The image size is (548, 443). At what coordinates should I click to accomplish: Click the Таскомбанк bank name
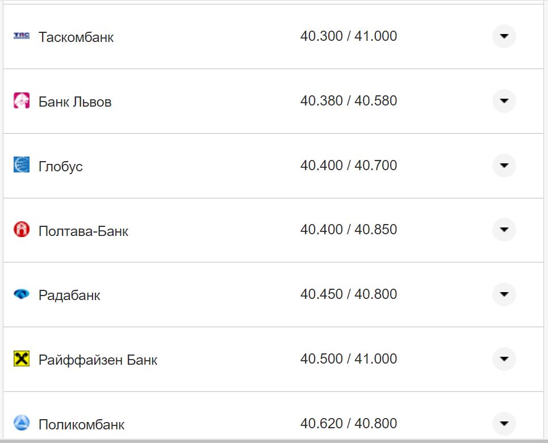pos(76,37)
